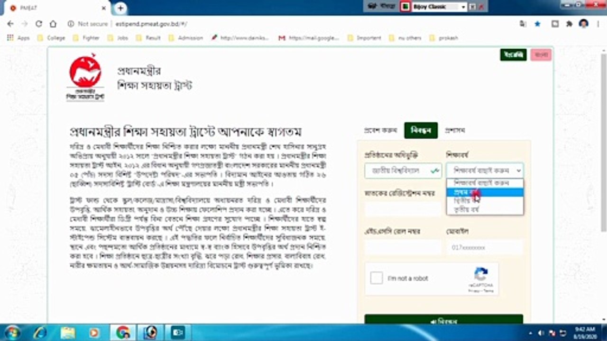Click the browser back arrow

click(11, 24)
